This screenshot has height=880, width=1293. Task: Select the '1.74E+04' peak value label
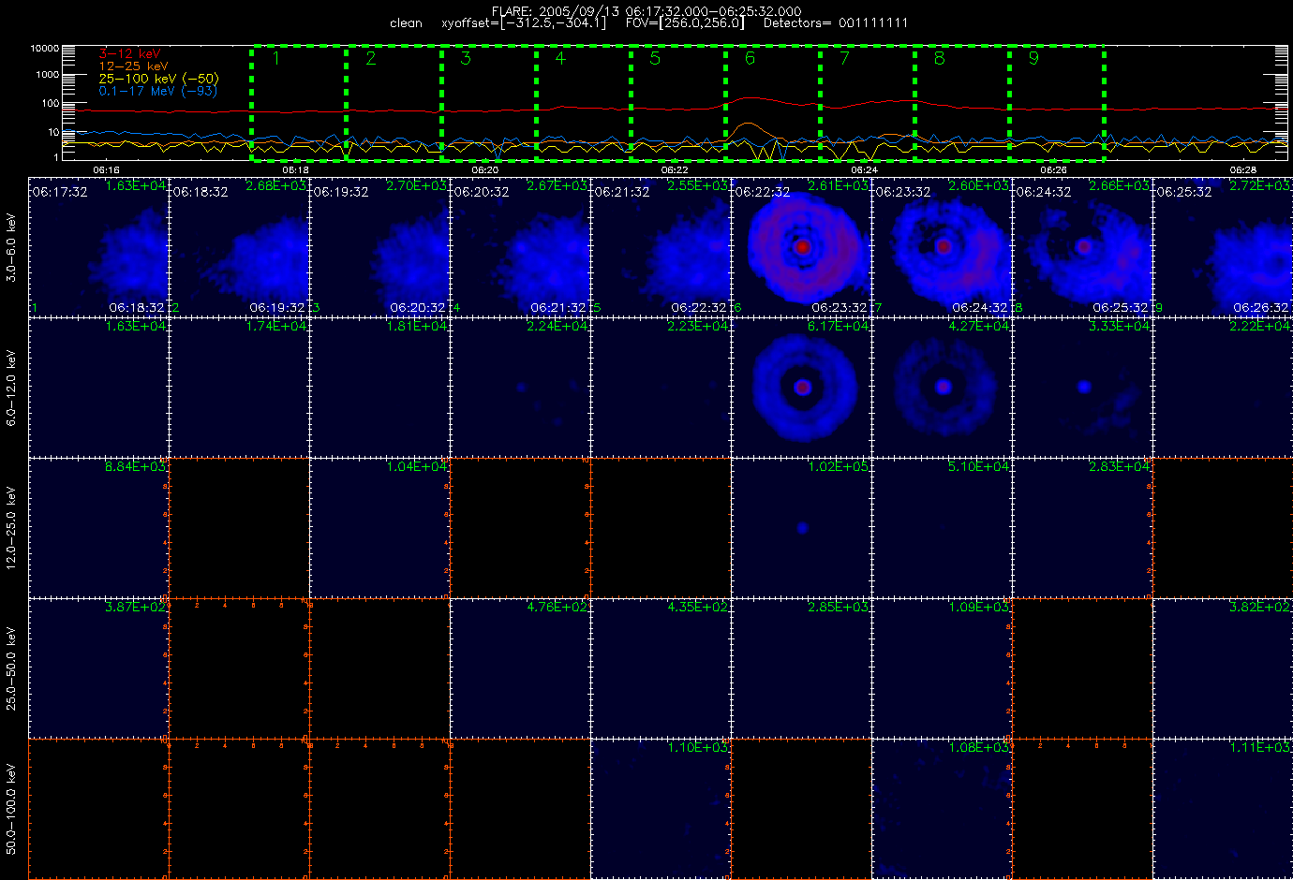(x=275, y=327)
